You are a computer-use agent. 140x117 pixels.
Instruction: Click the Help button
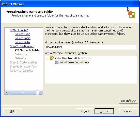tap(13, 111)
